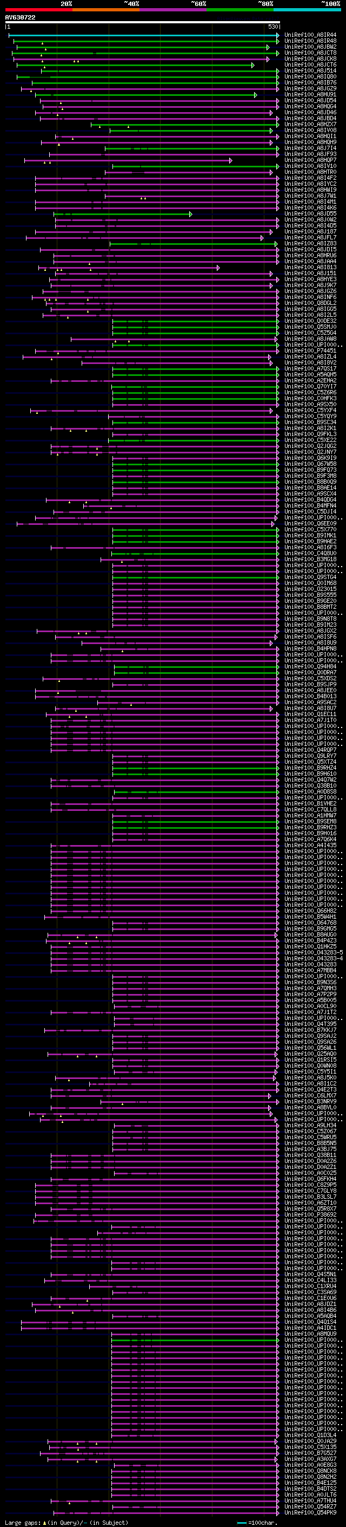Viewport: 346px width, 1527px height.
Task: Open the UniRef100_Q1EC11 entry
Action: pos(310,714)
